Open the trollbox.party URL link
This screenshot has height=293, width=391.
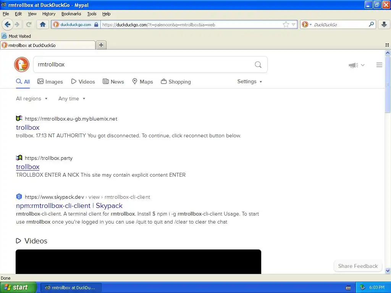pyautogui.click(x=48, y=158)
